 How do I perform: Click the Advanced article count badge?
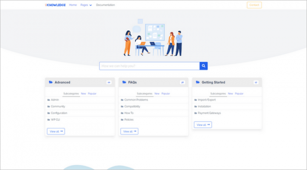click(x=109, y=82)
